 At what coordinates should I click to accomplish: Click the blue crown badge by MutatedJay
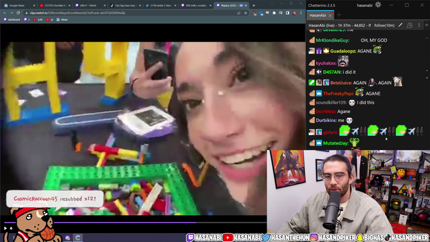pos(318,143)
